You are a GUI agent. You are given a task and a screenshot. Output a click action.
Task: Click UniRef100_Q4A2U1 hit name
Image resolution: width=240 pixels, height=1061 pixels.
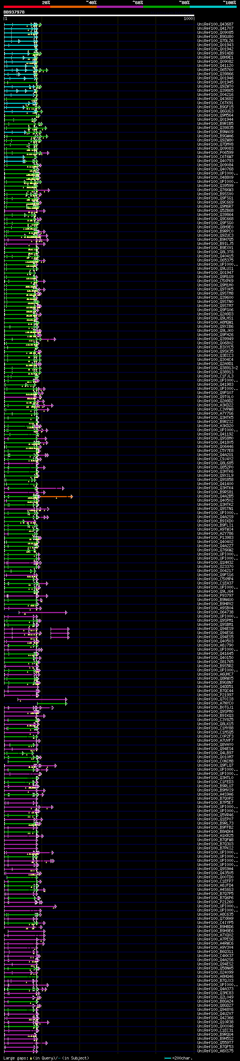click(x=215, y=455)
